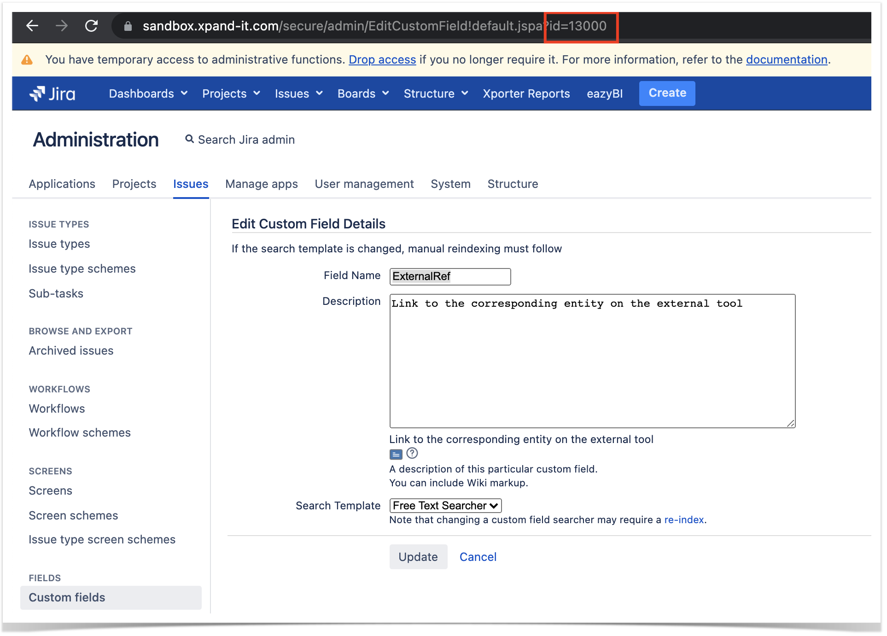Click inside the Description text area

click(592, 361)
